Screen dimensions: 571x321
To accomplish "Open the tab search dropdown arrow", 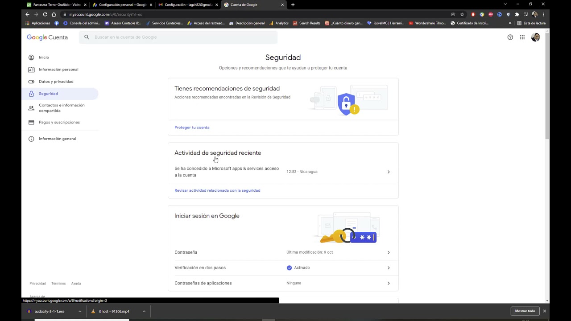I will pyautogui.click(x=505, y=4).
